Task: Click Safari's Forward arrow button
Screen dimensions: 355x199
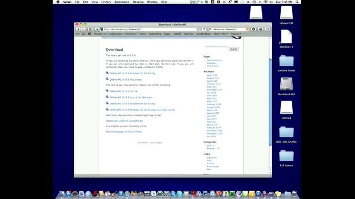Action: pyautogui.click(x=83, y=29)
